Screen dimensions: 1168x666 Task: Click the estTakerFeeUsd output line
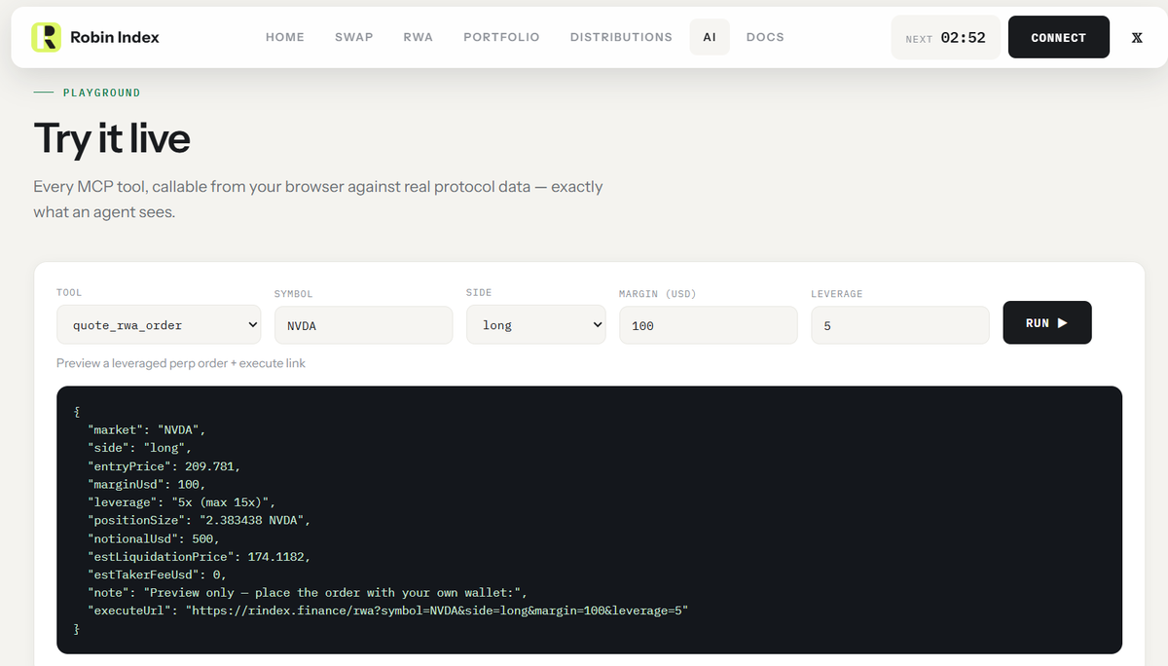pos(158,574)
